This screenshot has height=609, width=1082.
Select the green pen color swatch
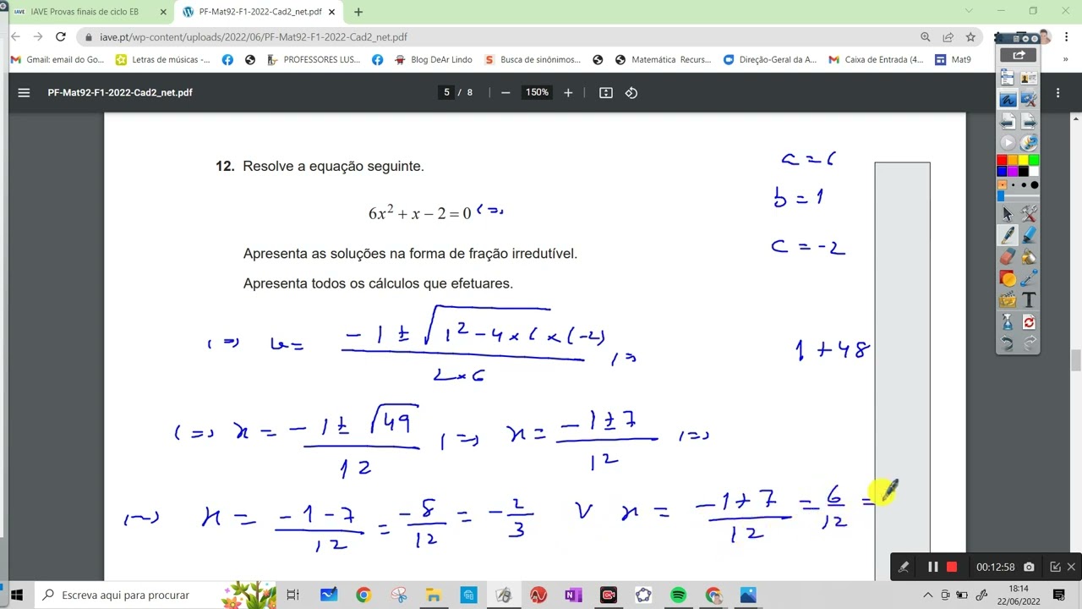pyautogui.click(x=1033, y=160)
